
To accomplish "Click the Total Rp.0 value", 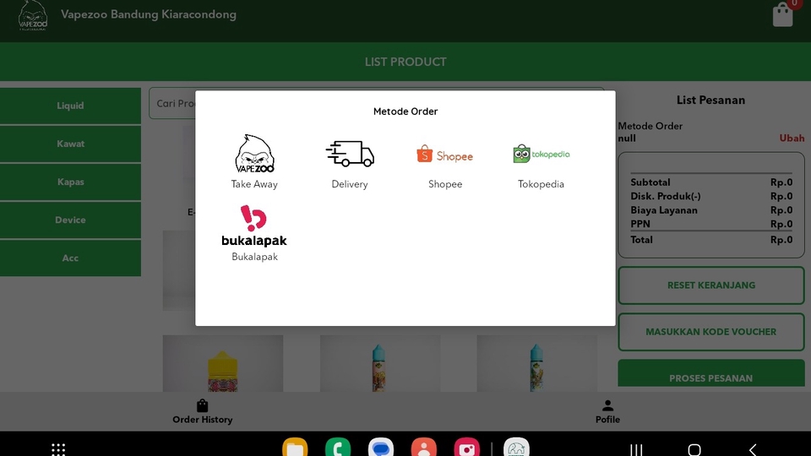I will [781, 240].
